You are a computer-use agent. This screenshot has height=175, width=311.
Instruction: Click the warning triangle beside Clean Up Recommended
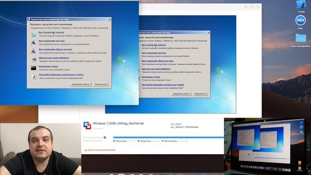(x=86, y=150)
